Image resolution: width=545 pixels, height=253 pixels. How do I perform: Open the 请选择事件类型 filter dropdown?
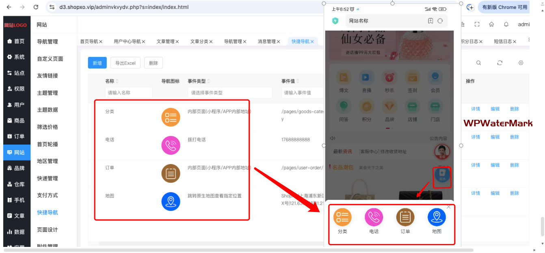point(229,93)
